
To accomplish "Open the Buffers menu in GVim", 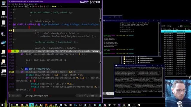I will [x=26, y=4].
